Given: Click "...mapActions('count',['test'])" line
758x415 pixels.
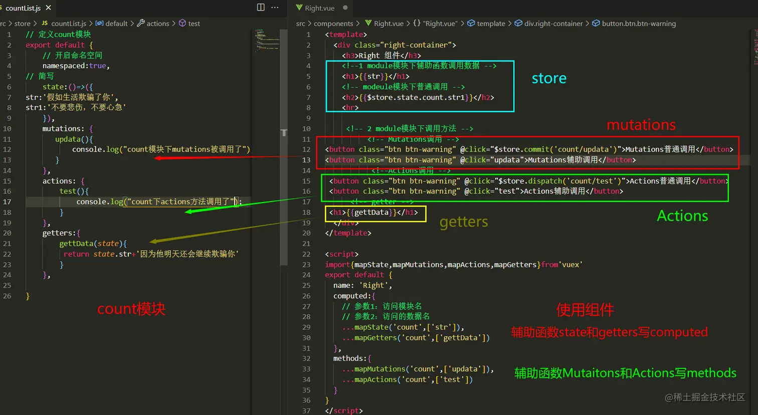Looking at the screenshot, I should pos(407,379).
